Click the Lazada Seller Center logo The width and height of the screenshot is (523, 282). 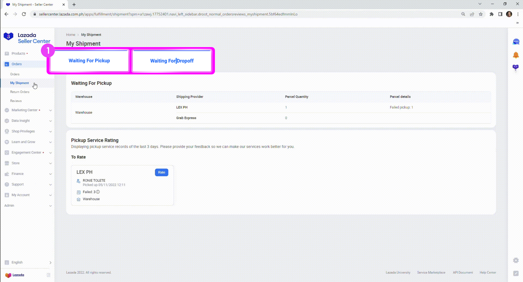[27, 37]
